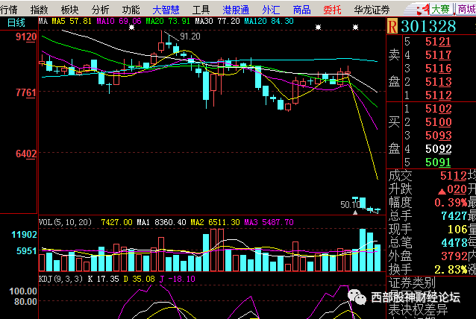Click the orange R margin-trading icon
The width and height of the screenshot is (476, 319).
point(393,26)
